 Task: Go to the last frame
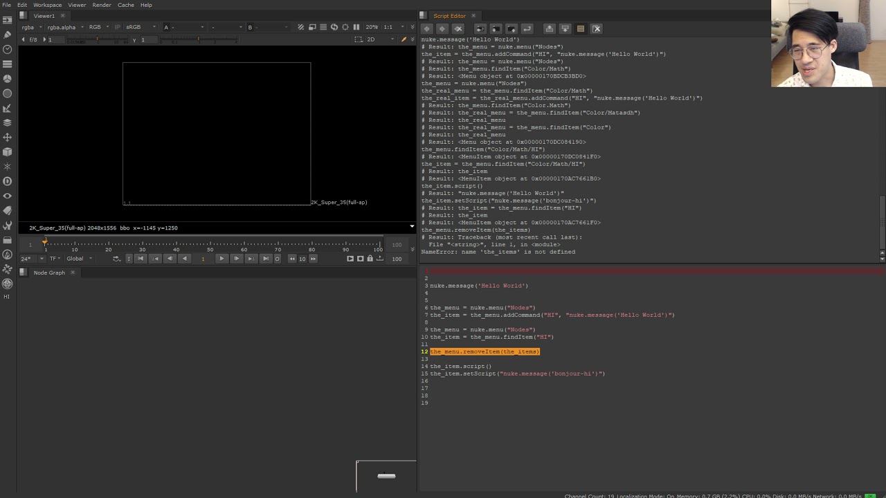tap(266, 259)
